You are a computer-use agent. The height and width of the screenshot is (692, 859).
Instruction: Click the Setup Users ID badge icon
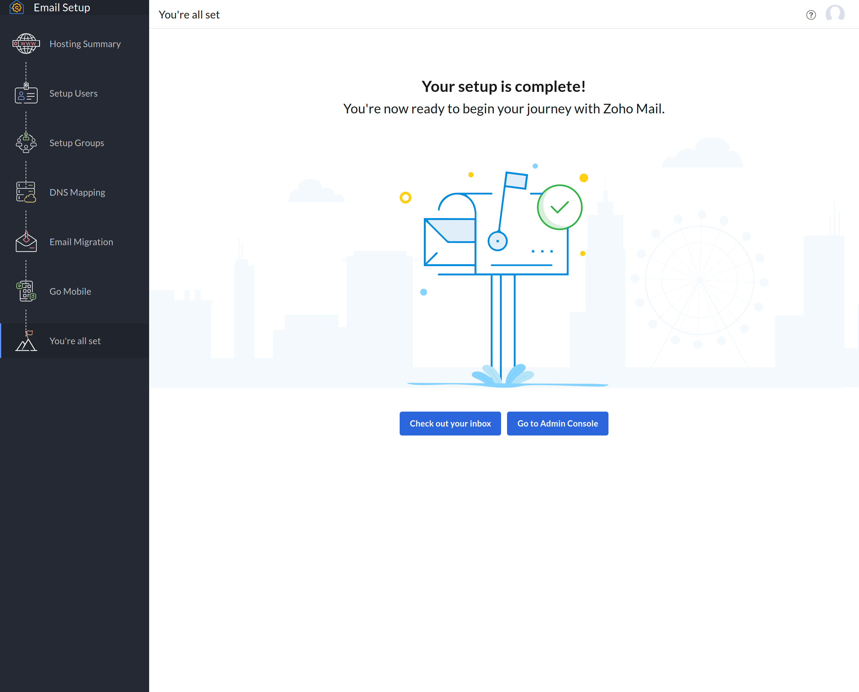point(26,93)
